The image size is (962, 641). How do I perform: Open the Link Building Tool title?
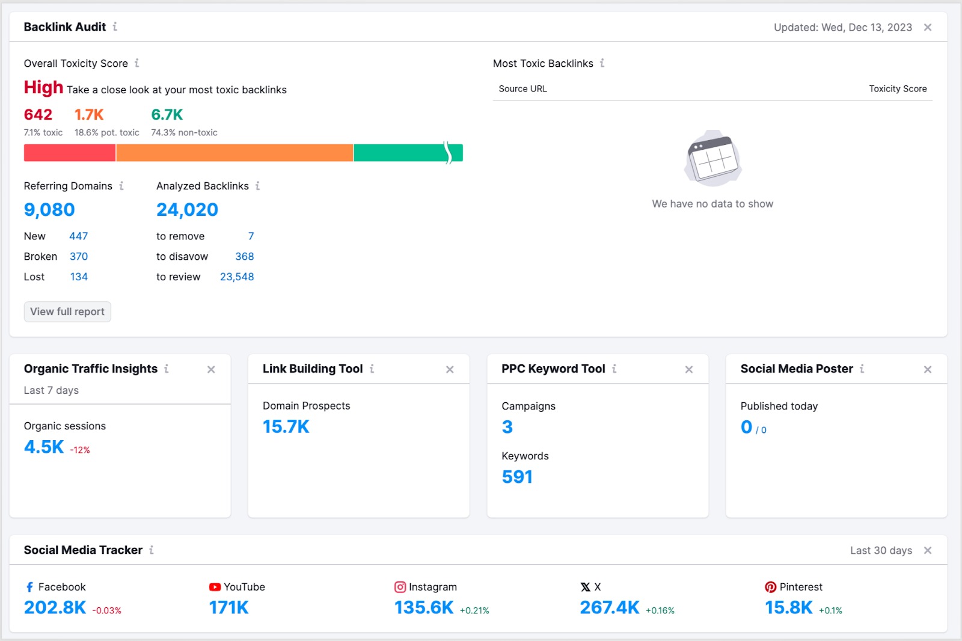tap(313, 369)
